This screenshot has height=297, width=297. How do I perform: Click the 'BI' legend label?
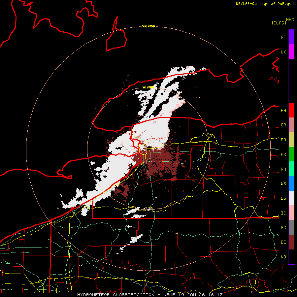pos(283,242)
